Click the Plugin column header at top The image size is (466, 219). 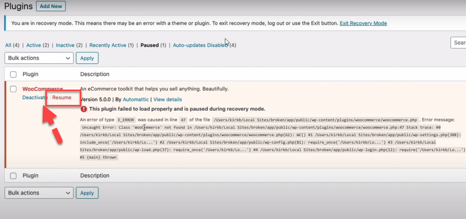(x=30, y=74)
